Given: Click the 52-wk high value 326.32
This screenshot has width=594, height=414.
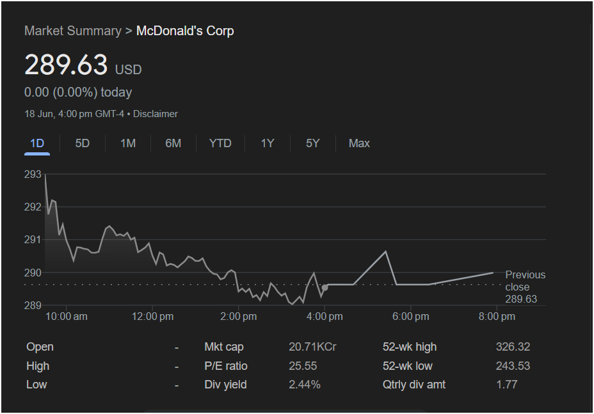Looking at the screenshot, I should pyautogui.click(x=513, y=347).
